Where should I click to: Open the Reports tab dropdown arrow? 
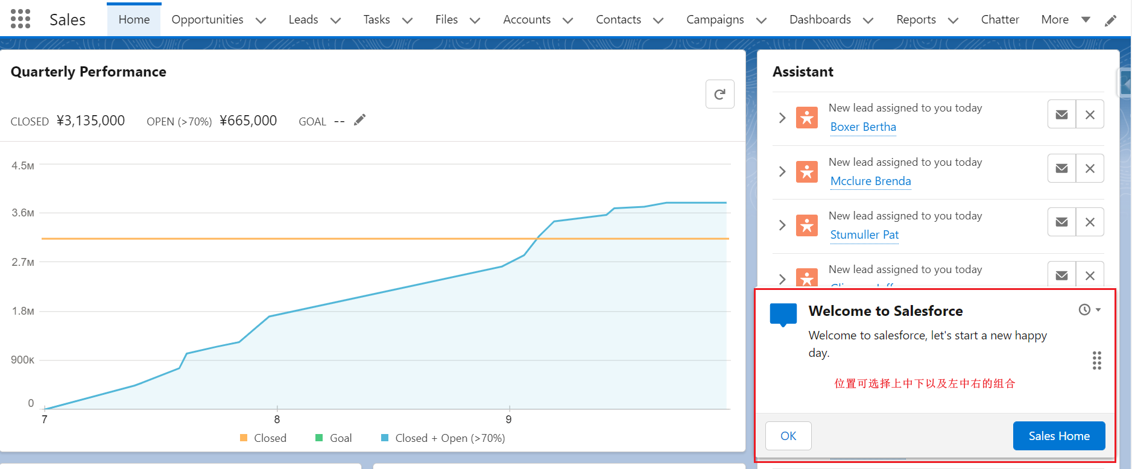(x=953, y=20)
